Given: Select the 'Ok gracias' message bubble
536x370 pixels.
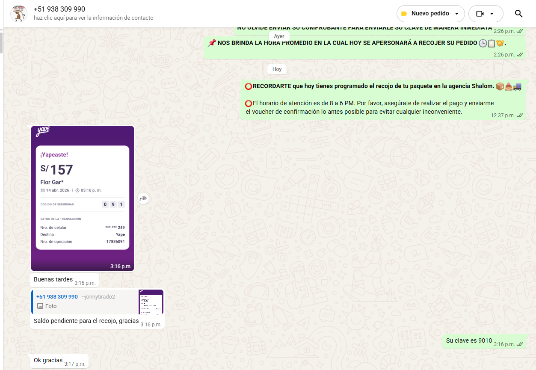Looking at the screenshot, I should 48,361.
